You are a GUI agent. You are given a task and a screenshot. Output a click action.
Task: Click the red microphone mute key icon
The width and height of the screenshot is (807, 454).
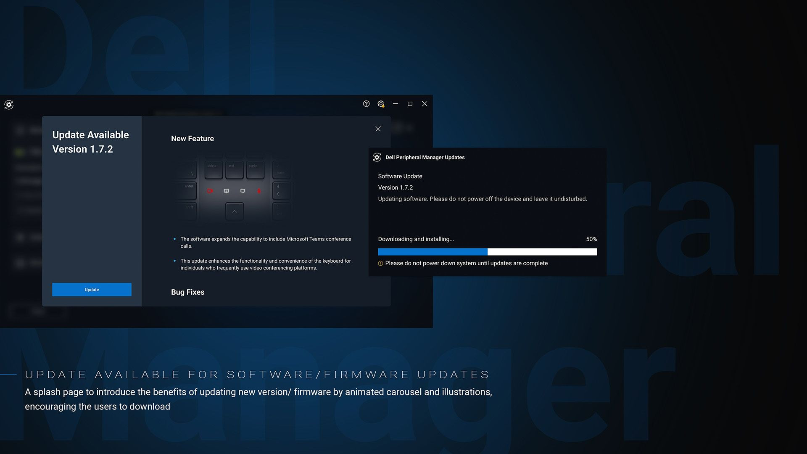[x=259, y=191]
